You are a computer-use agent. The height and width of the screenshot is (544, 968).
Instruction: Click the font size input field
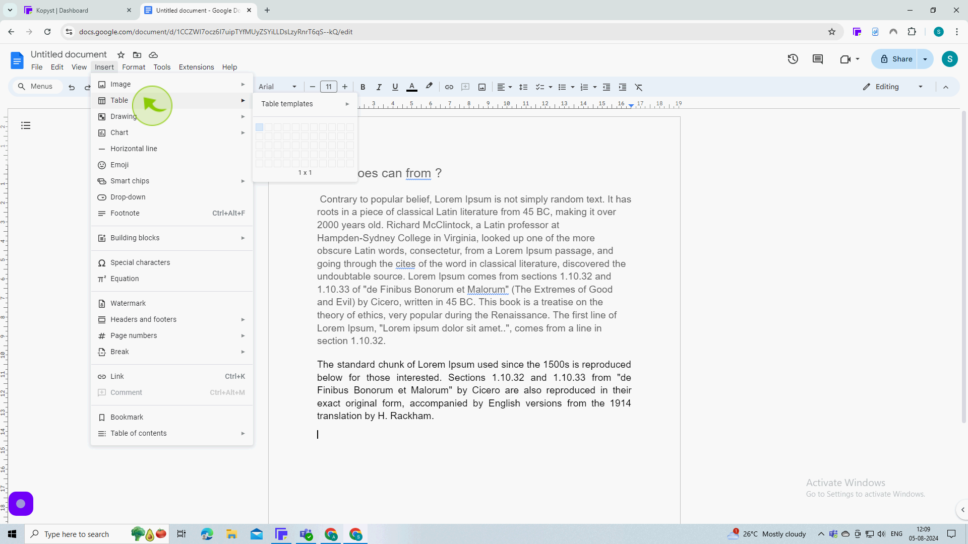tap(328, 87)
